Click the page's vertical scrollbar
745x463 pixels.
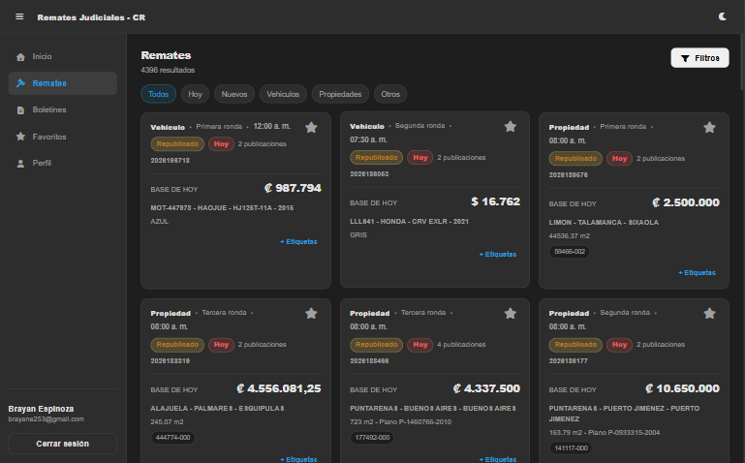742,62
